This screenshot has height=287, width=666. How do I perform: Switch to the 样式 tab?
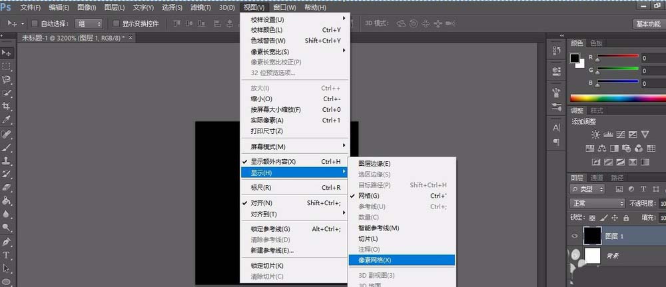tap(597, 111)
